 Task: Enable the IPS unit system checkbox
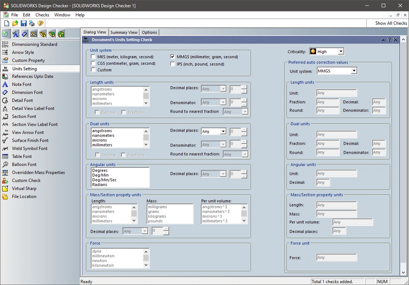click(x=173, y=64)
